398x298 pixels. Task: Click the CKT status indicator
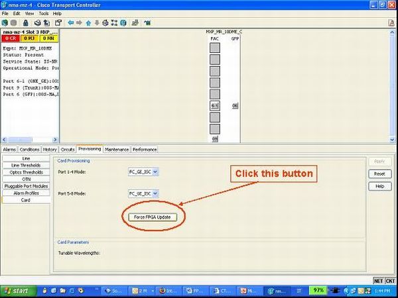(x=391, y=281)
